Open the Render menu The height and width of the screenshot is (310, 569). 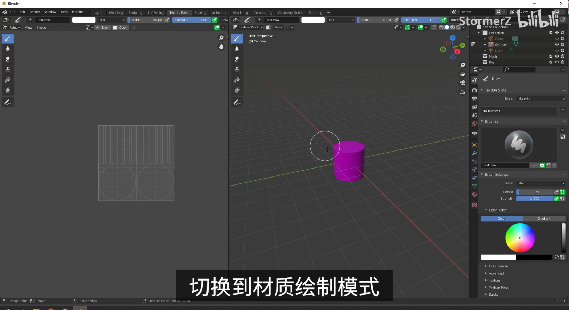pos(35,12)
